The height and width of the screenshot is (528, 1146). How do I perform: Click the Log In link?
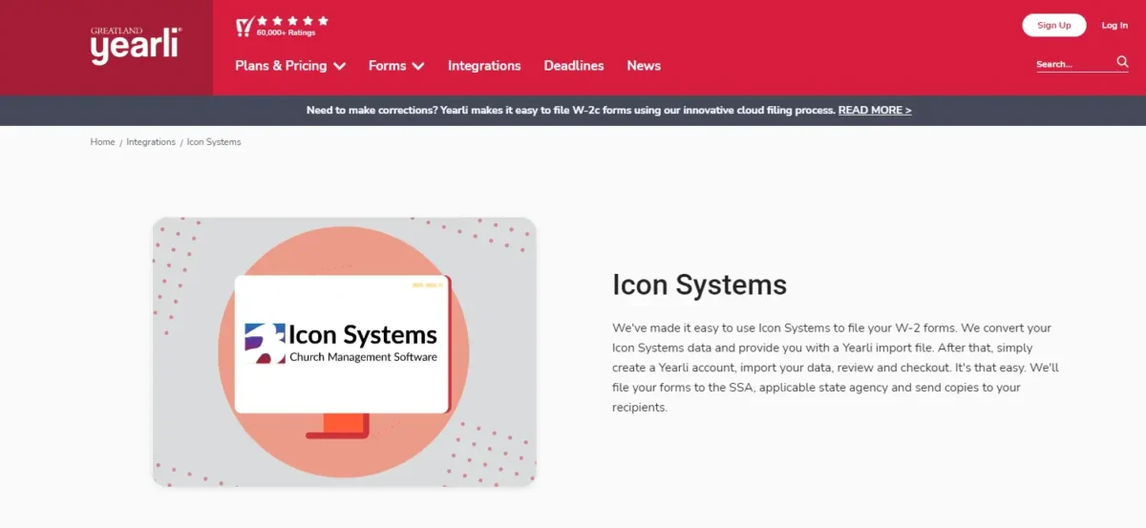[1114, 25]
